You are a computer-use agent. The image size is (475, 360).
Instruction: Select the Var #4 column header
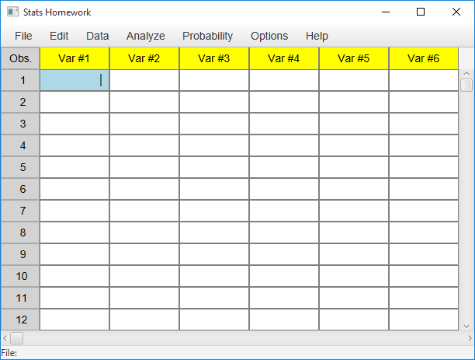284,58
